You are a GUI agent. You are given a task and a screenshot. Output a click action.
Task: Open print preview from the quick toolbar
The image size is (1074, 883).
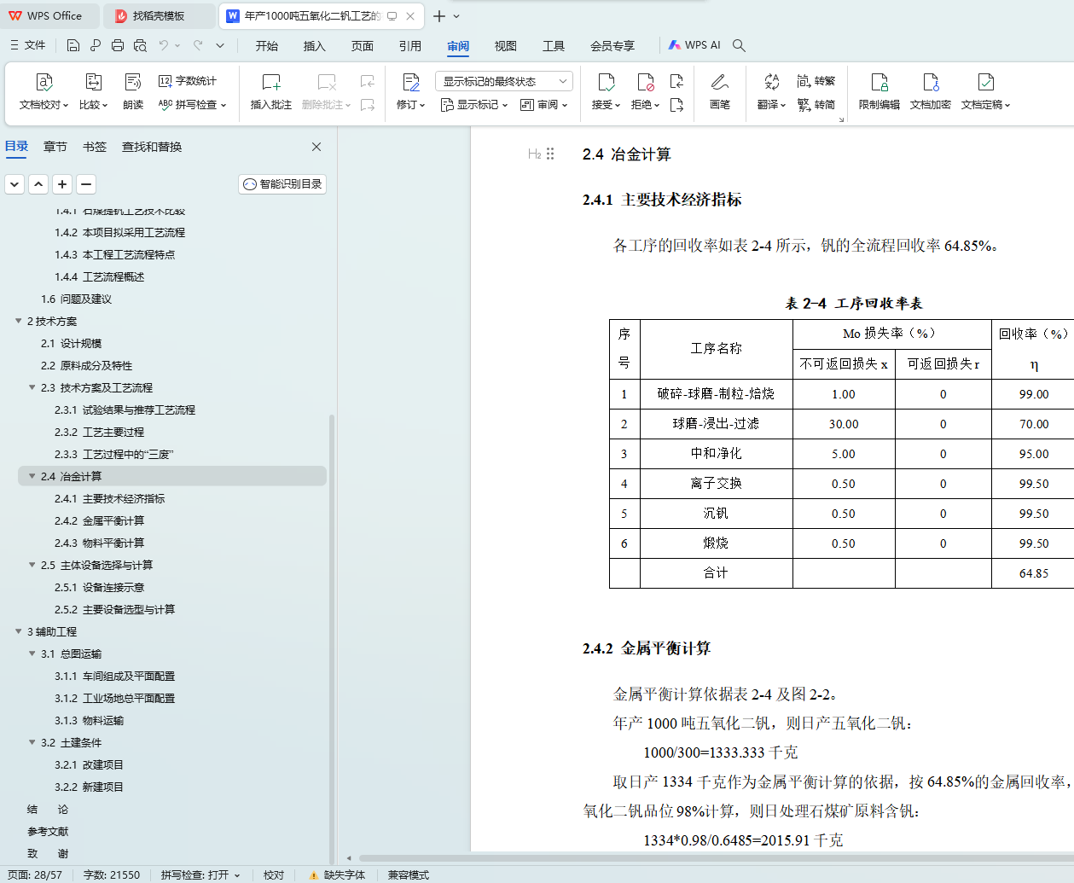point(140,45)
